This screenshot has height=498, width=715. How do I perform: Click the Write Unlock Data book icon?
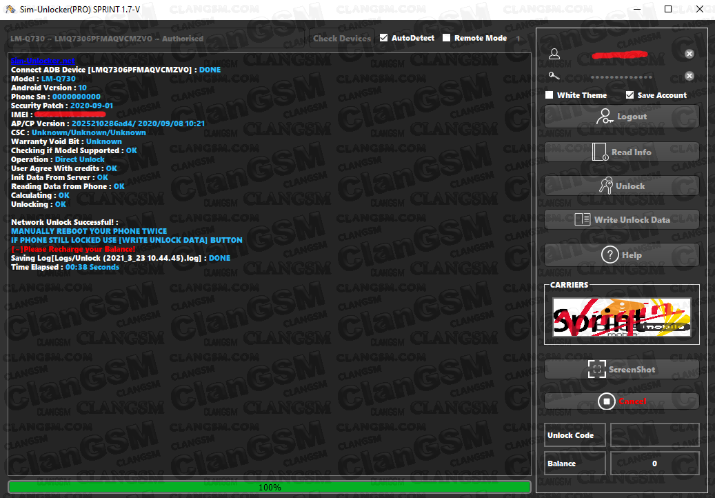tap(583, 219)
